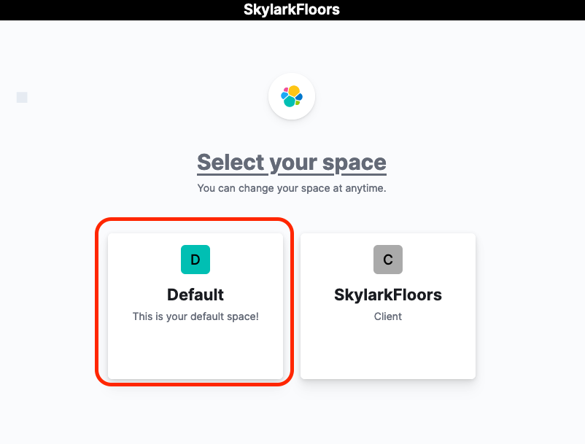Image resolution: width=585 pixels, height=444 pixels.
Task: Click the "SkylarkFloors" name on the right card
Action: tap(387, 295)
